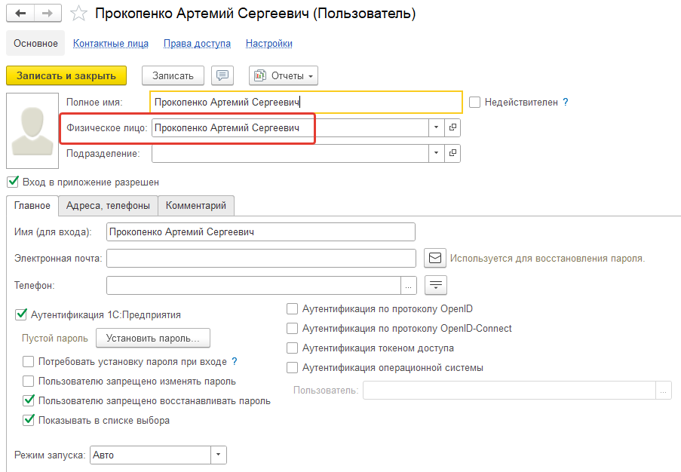Open the Отчеты reports menu

click(283, 75)
